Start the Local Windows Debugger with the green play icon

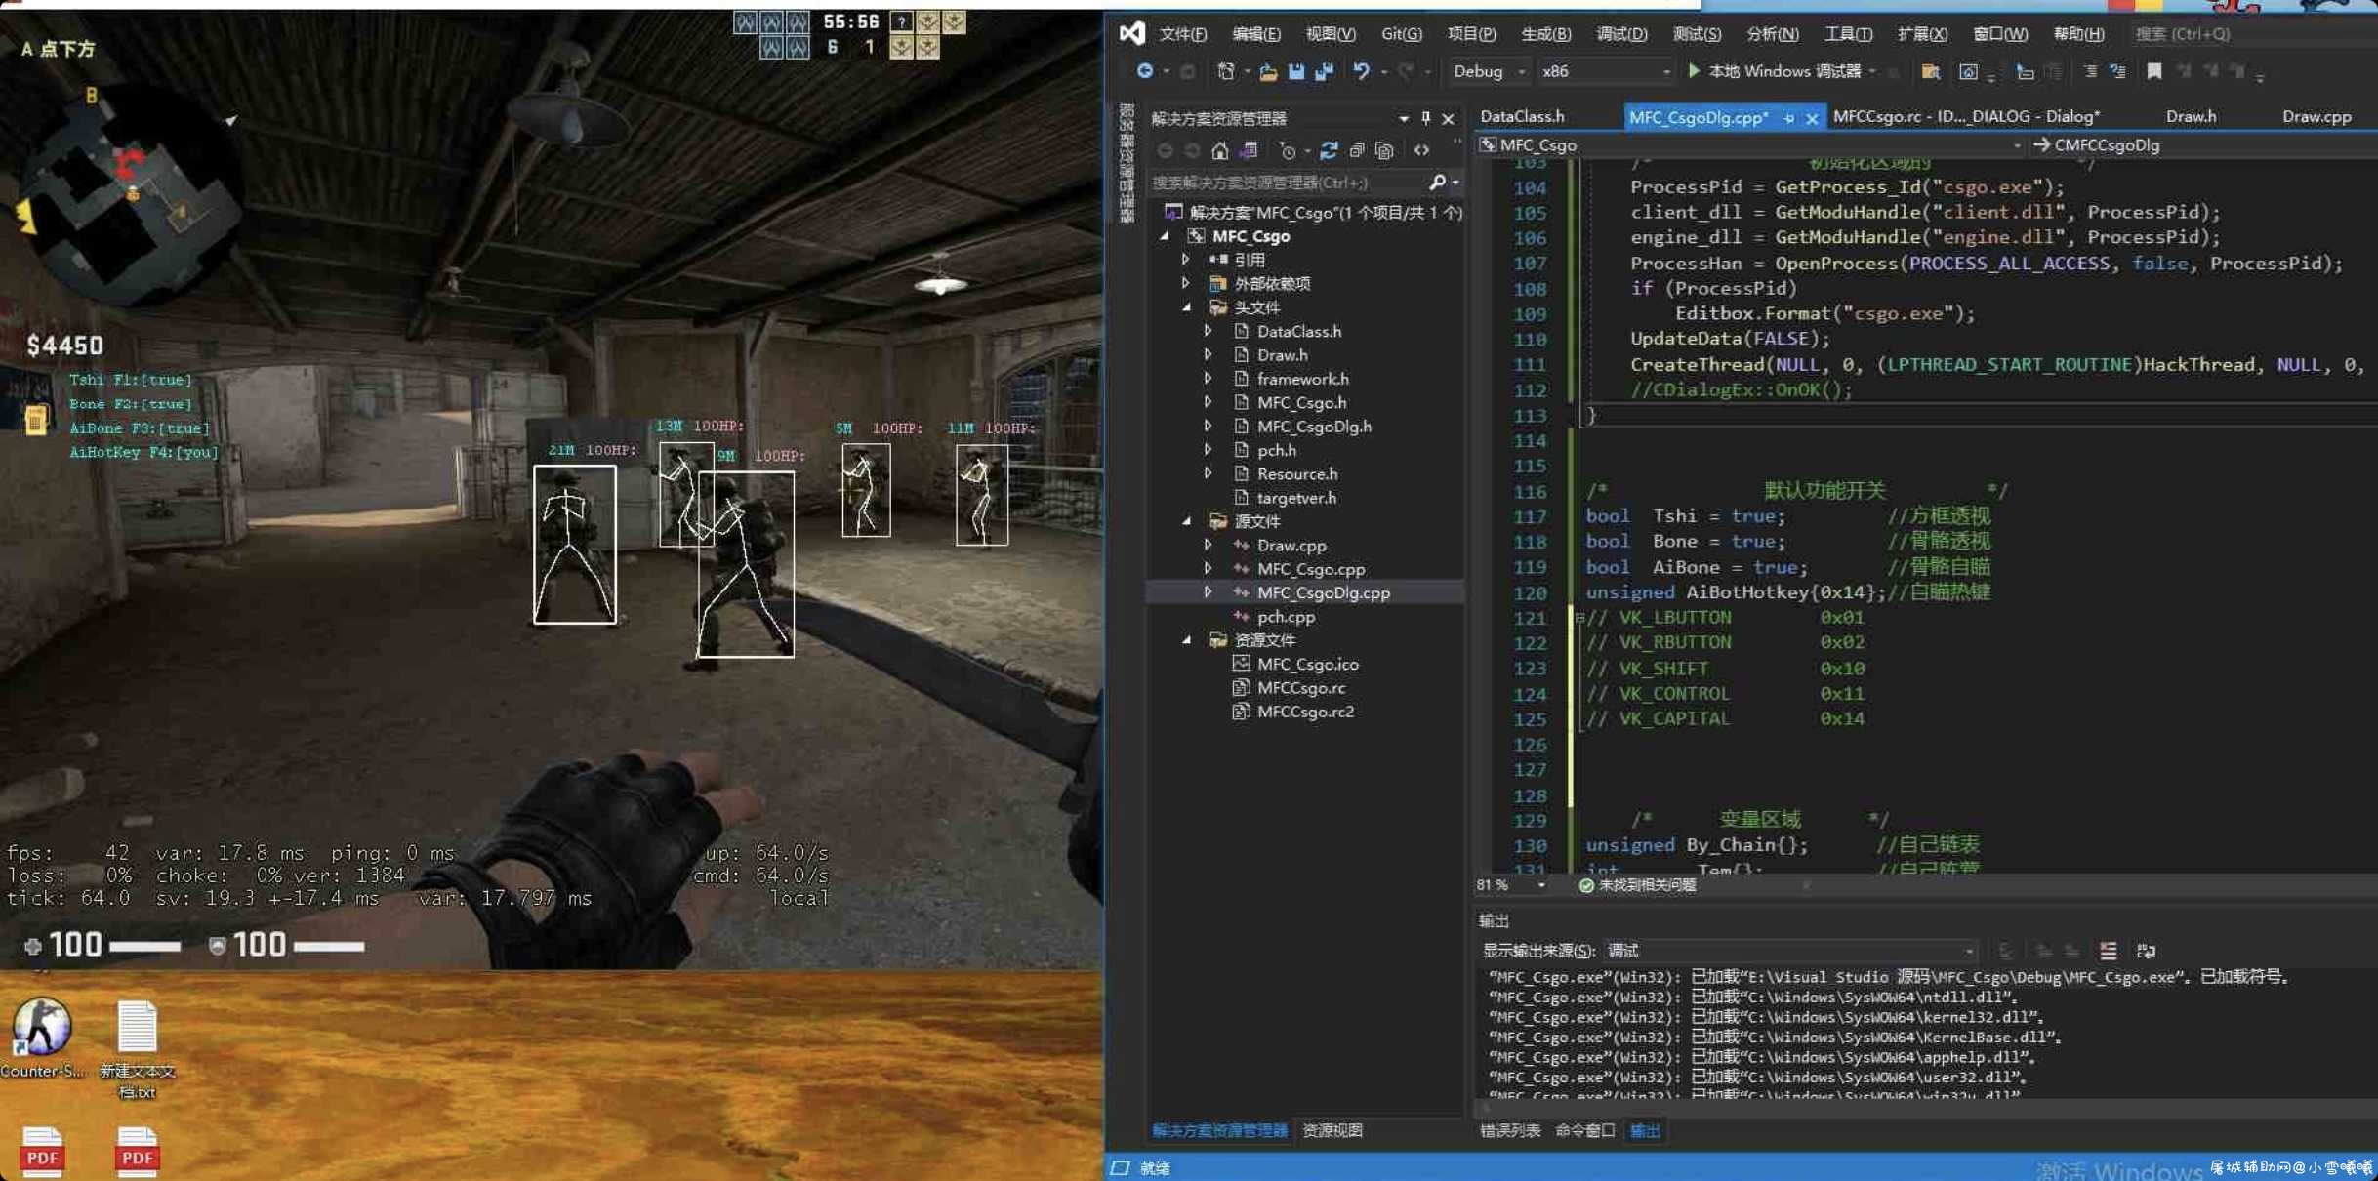1694,71
